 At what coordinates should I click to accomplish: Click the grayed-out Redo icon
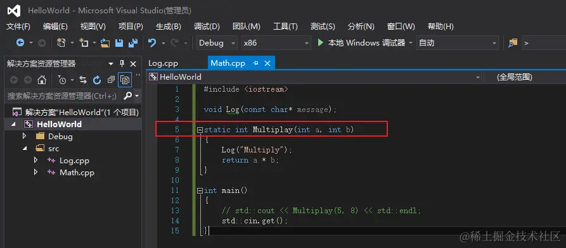[x=175, y=43]
